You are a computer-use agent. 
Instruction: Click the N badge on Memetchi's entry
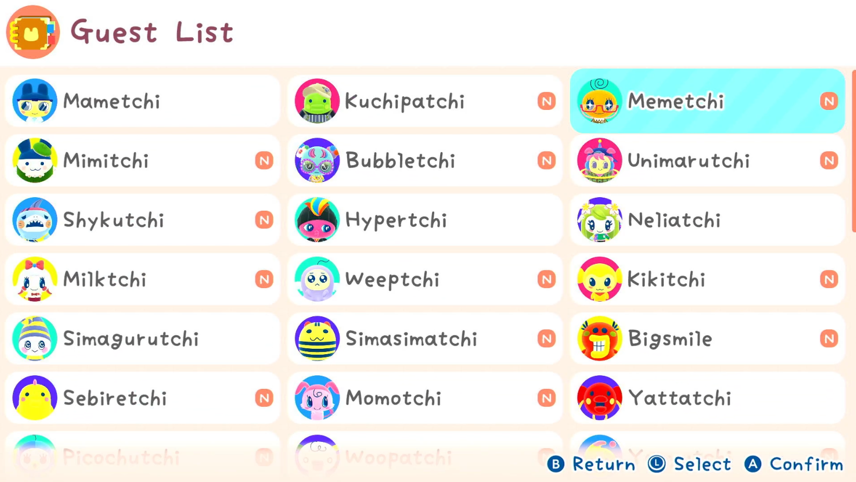point(829,101)
